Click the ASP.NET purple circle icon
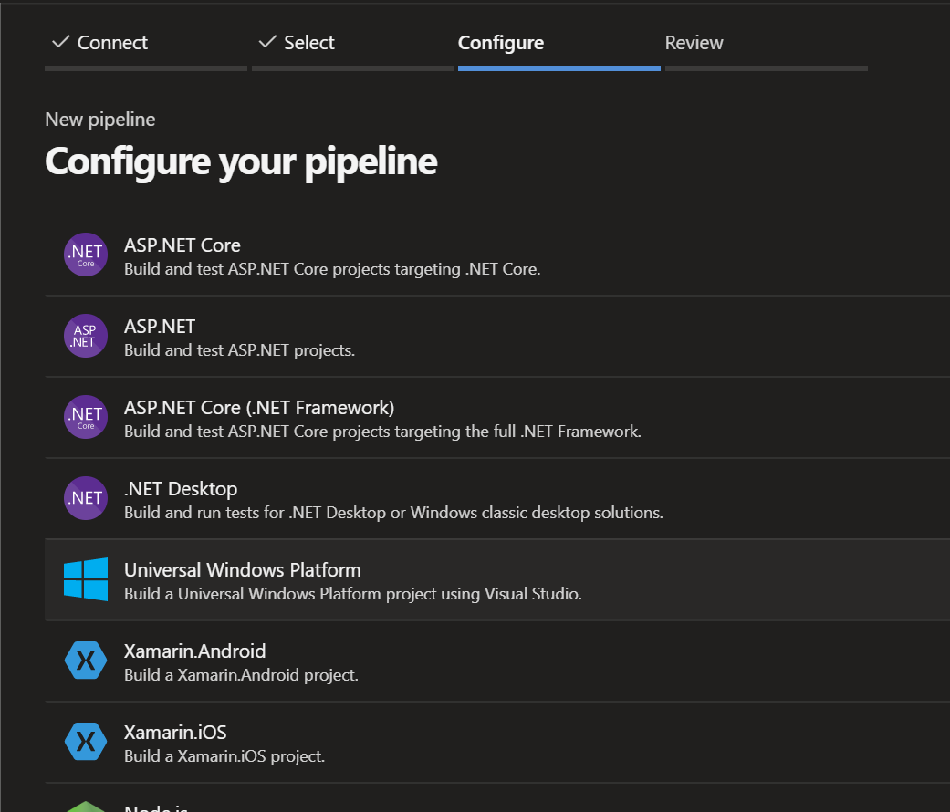This screenshot has width=950, height=812. (x=86, y=336)
